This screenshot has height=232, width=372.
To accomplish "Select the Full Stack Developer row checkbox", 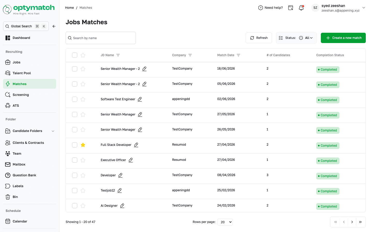I will coord(75,145).
